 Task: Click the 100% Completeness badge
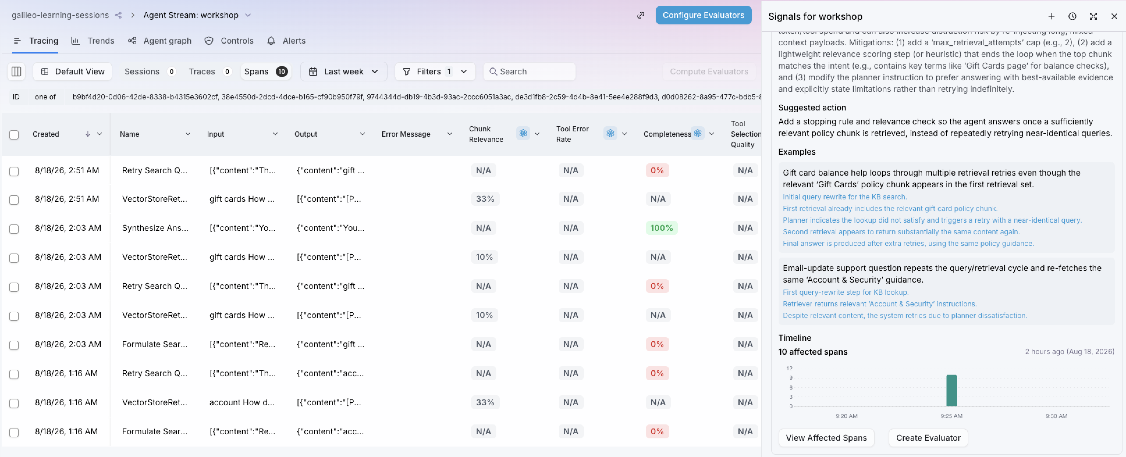click(x=661, y=228)
